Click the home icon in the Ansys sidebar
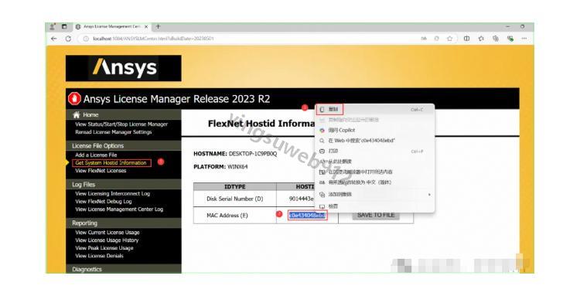This screenshot has width=580, height=296. click(77, 114)
